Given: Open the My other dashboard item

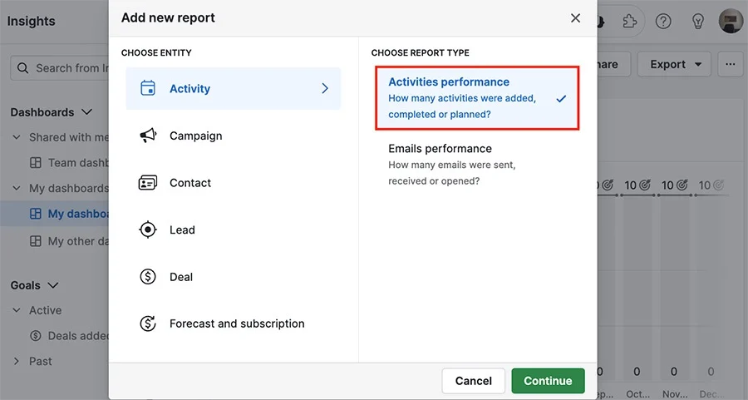Looking at the screenshot, I should pyautogui.click(x=69, y=241).
